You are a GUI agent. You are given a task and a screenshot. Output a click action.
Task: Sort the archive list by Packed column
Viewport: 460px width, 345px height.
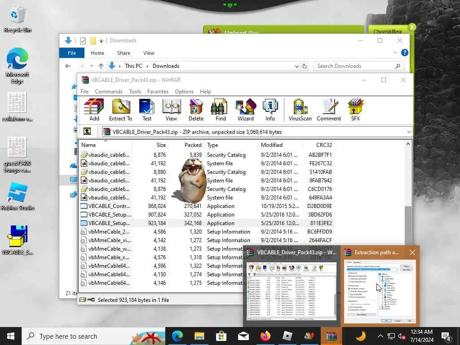tap(186, 145)
